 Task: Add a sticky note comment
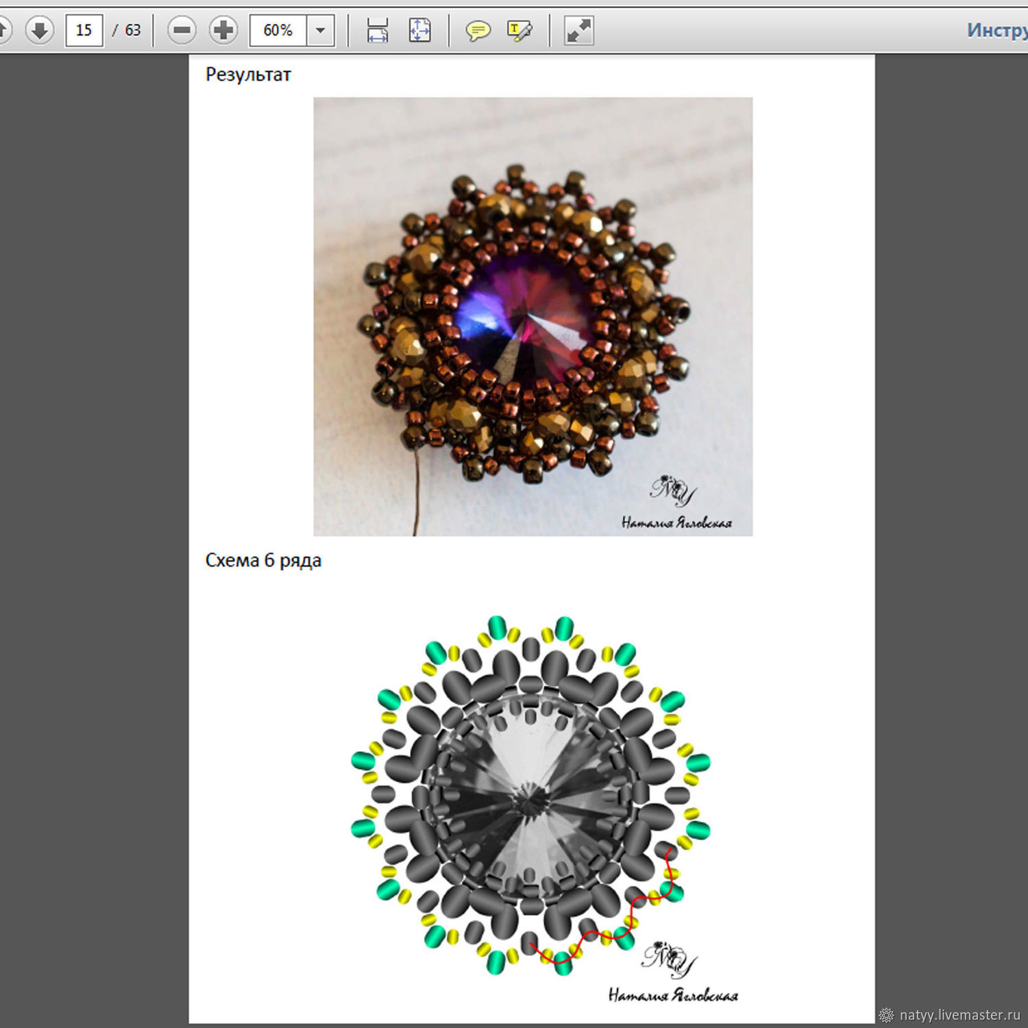tap(478, 30)
